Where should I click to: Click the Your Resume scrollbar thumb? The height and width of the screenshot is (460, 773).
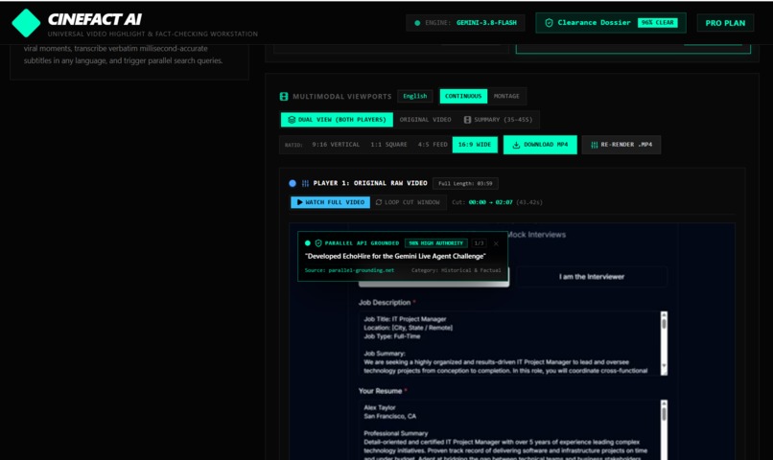pyautogui.click(x=664, y=413)
